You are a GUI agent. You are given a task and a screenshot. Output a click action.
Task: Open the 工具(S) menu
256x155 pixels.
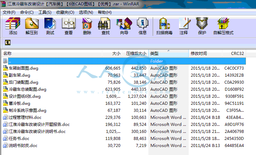45,12
